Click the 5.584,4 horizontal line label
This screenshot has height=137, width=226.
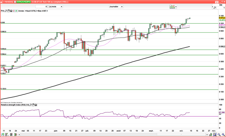click(3, 54)
